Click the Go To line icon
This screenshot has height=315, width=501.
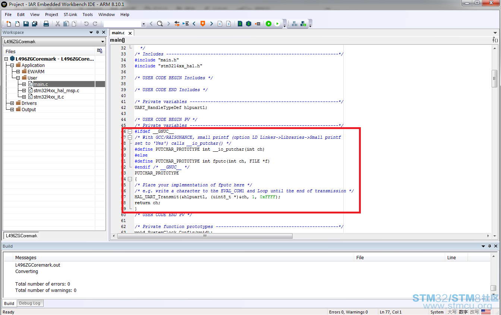(186, 24)
